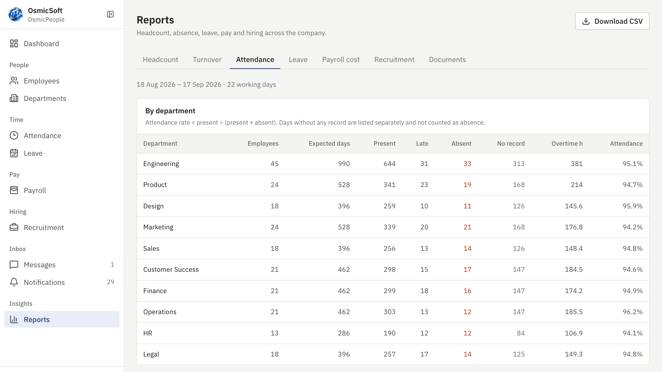Open Departments from the sidebar
The image size is (662, 372).
click(62, 99)
